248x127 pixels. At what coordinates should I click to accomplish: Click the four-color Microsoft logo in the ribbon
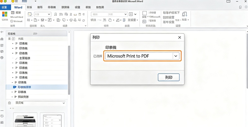coord(5,14)
